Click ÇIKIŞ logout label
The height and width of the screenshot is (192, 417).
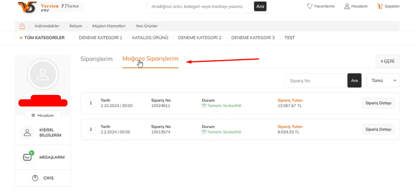coord(48,178)
